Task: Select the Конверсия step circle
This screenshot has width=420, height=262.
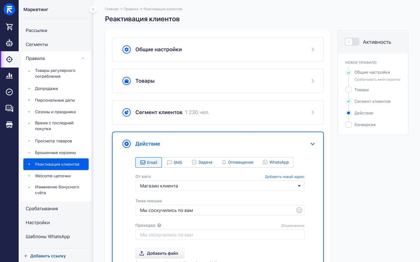Action: tap(348, 125)
